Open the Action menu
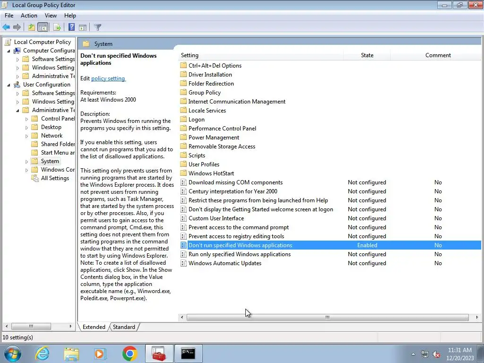 (29, 16)
